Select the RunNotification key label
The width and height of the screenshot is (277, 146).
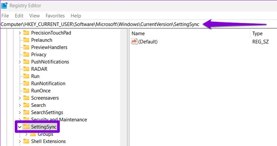point(48,84)
